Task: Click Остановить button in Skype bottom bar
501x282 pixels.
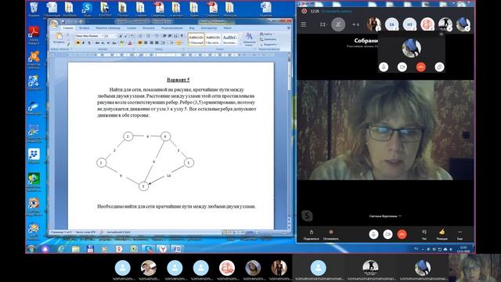Action: 330,235
